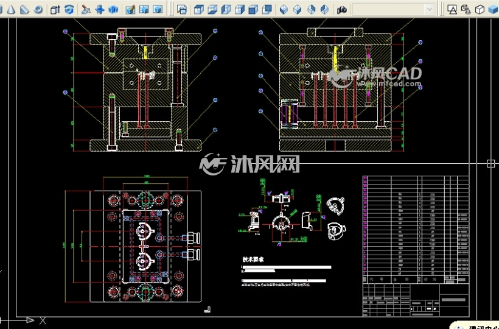499x329 pixels.
Task: Set NE Isometric view
Action: click(x=311, y=10)
